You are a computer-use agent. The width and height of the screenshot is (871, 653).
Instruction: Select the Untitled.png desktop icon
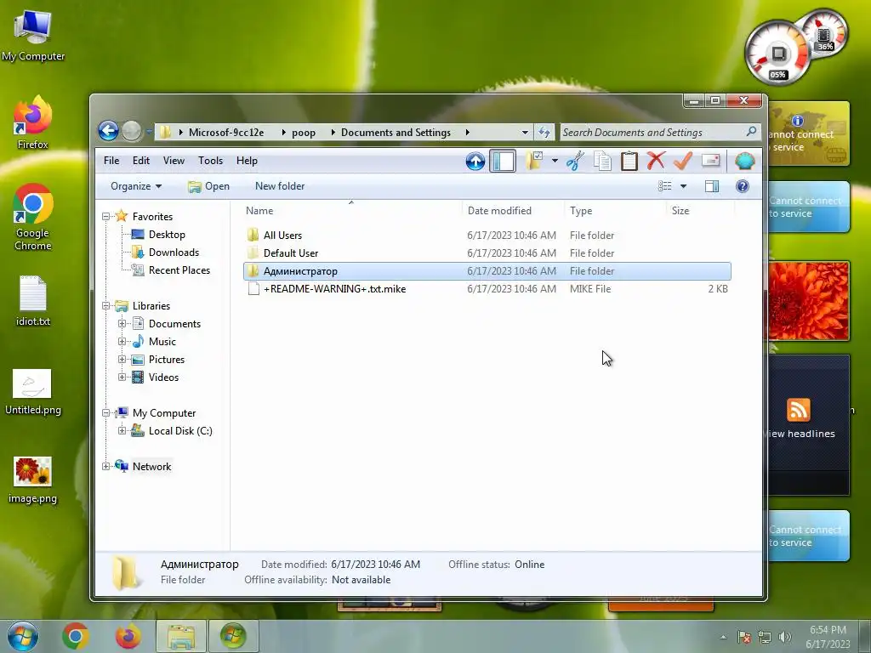(33, 391)
